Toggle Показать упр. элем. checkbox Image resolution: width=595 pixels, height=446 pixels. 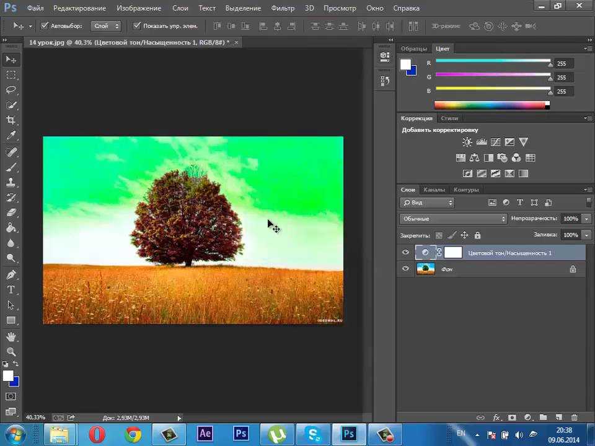point(136,26)
